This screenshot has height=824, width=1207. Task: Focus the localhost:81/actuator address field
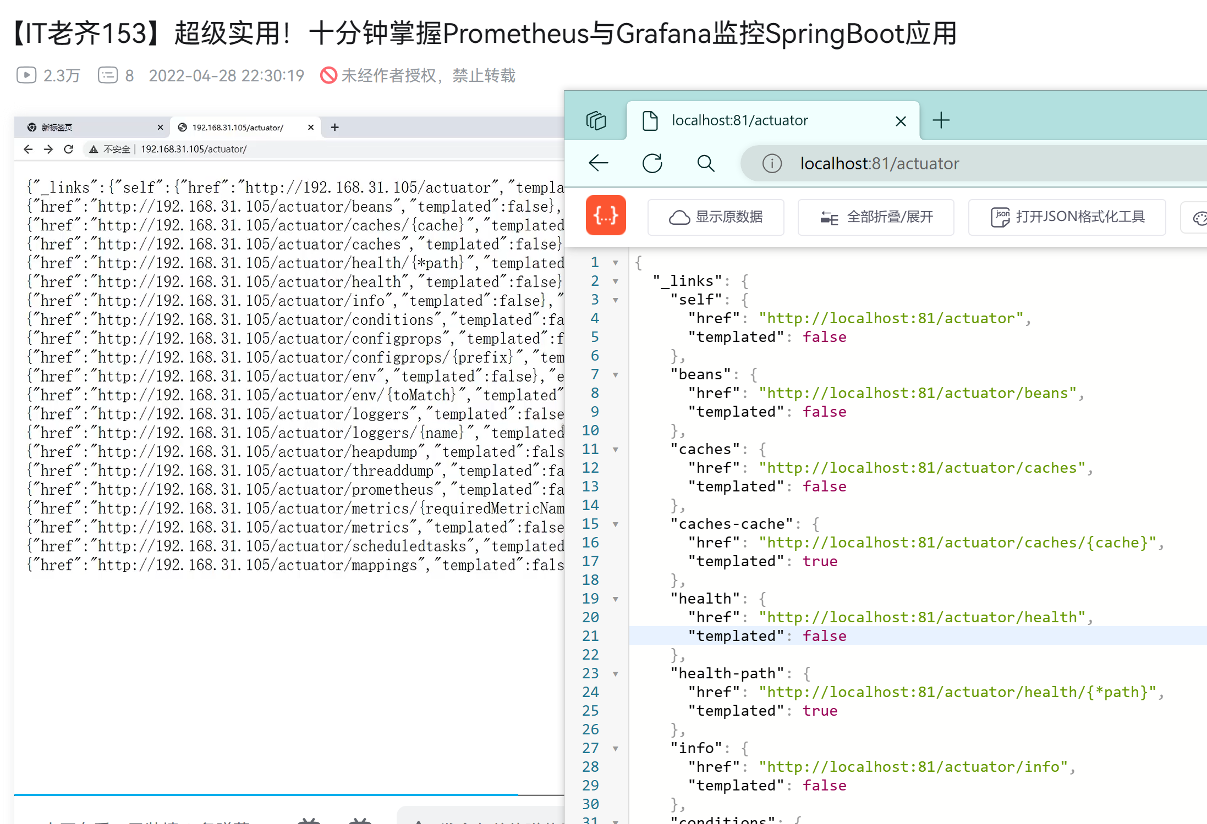point(974,163)
